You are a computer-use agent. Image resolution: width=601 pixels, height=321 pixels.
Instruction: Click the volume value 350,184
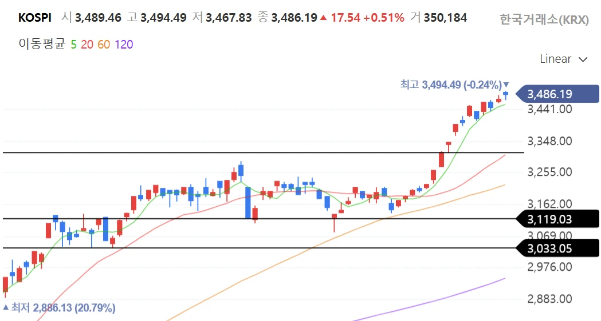coord(445,18)
